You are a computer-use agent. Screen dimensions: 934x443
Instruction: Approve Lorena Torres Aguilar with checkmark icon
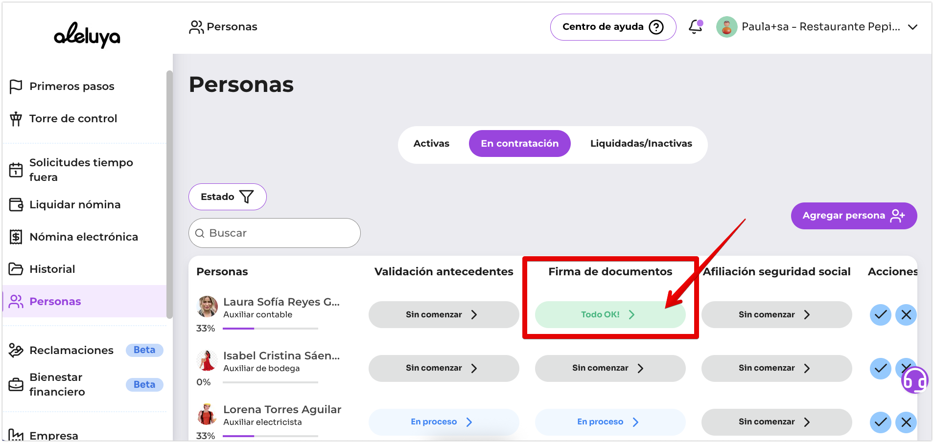pyautogui.click(x=880, y=422)
